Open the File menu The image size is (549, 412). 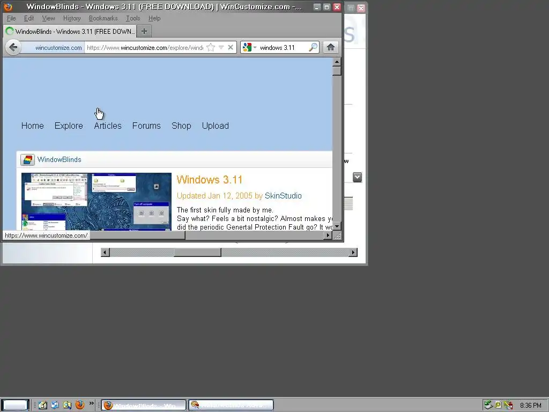point(11,18)
